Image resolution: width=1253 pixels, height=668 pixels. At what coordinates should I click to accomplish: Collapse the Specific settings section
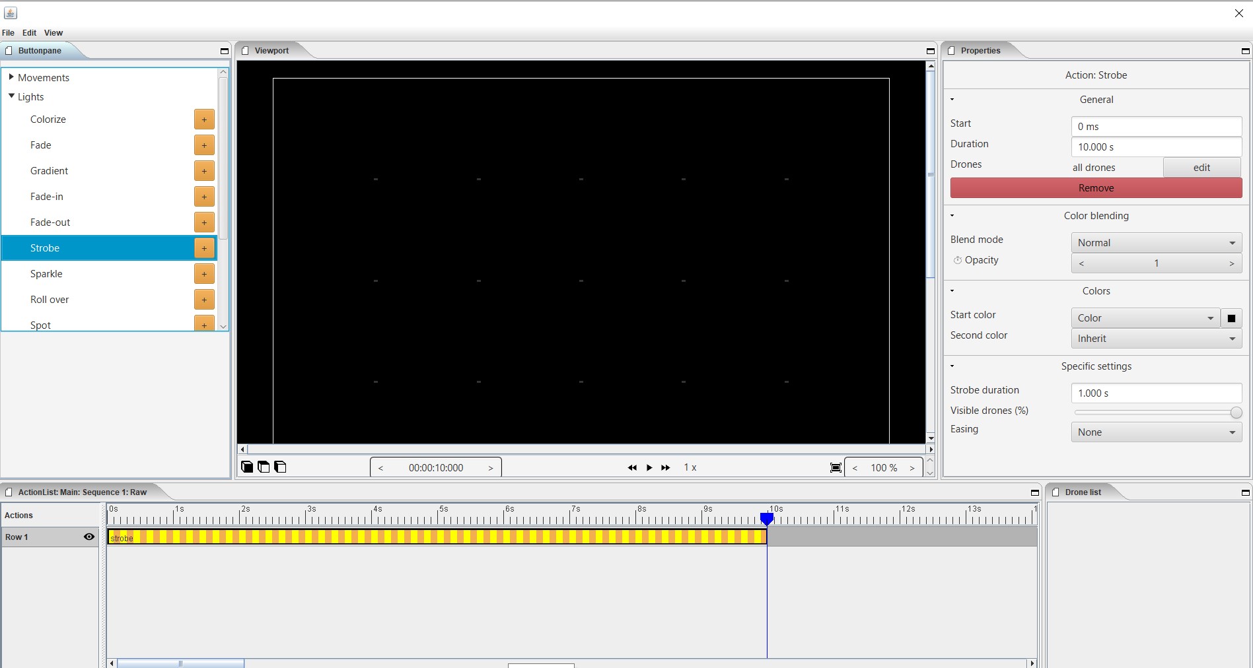(952, 366)
